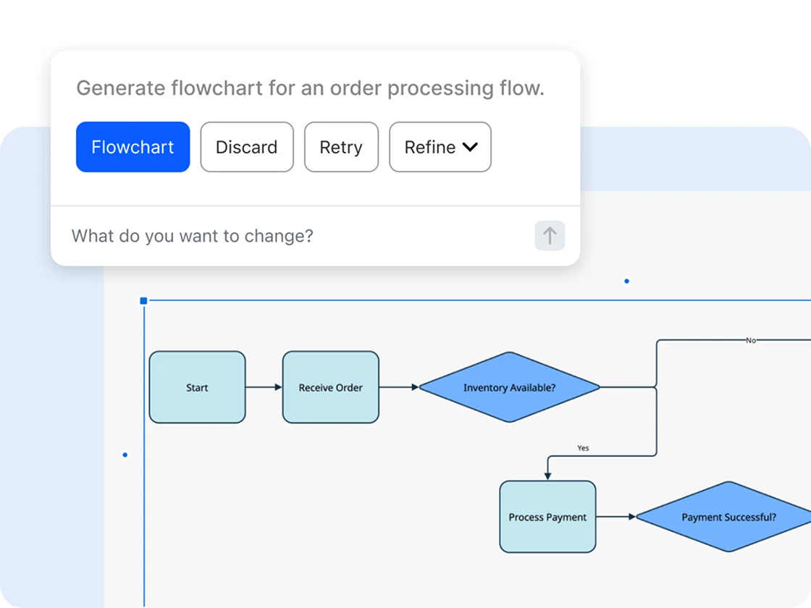Select the Start node
Image resolution: width=811 pixels, height=608 pixels.
197,387
